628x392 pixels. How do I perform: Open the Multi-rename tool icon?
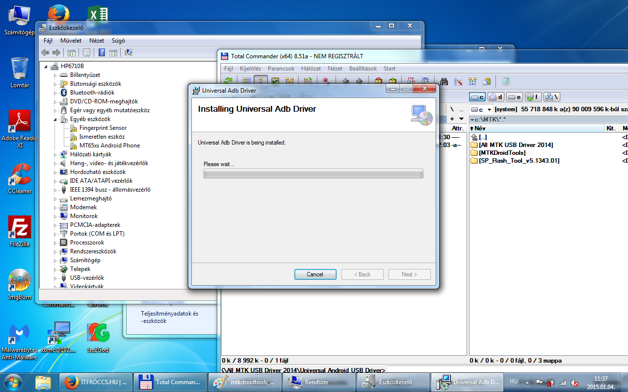point(458,81)
